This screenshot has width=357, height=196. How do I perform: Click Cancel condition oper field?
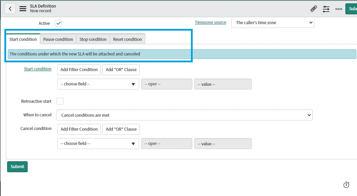167,144
